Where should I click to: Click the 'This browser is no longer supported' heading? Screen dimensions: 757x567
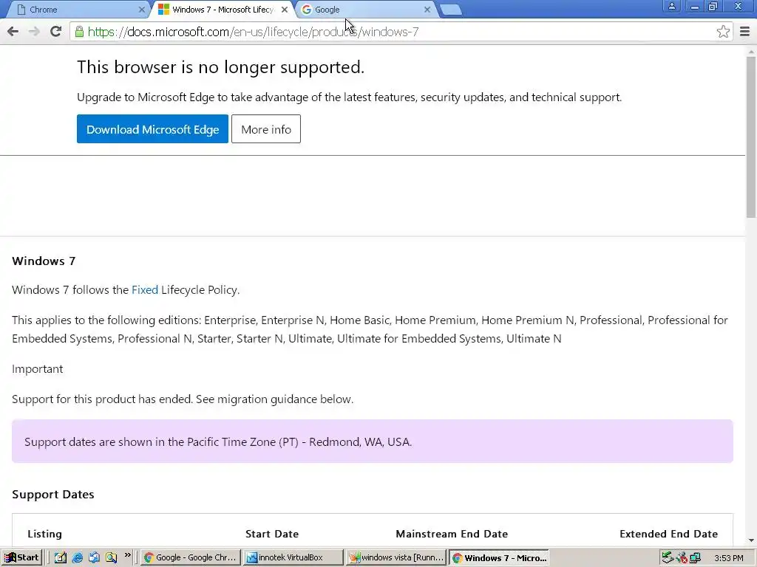click(220, 67)
